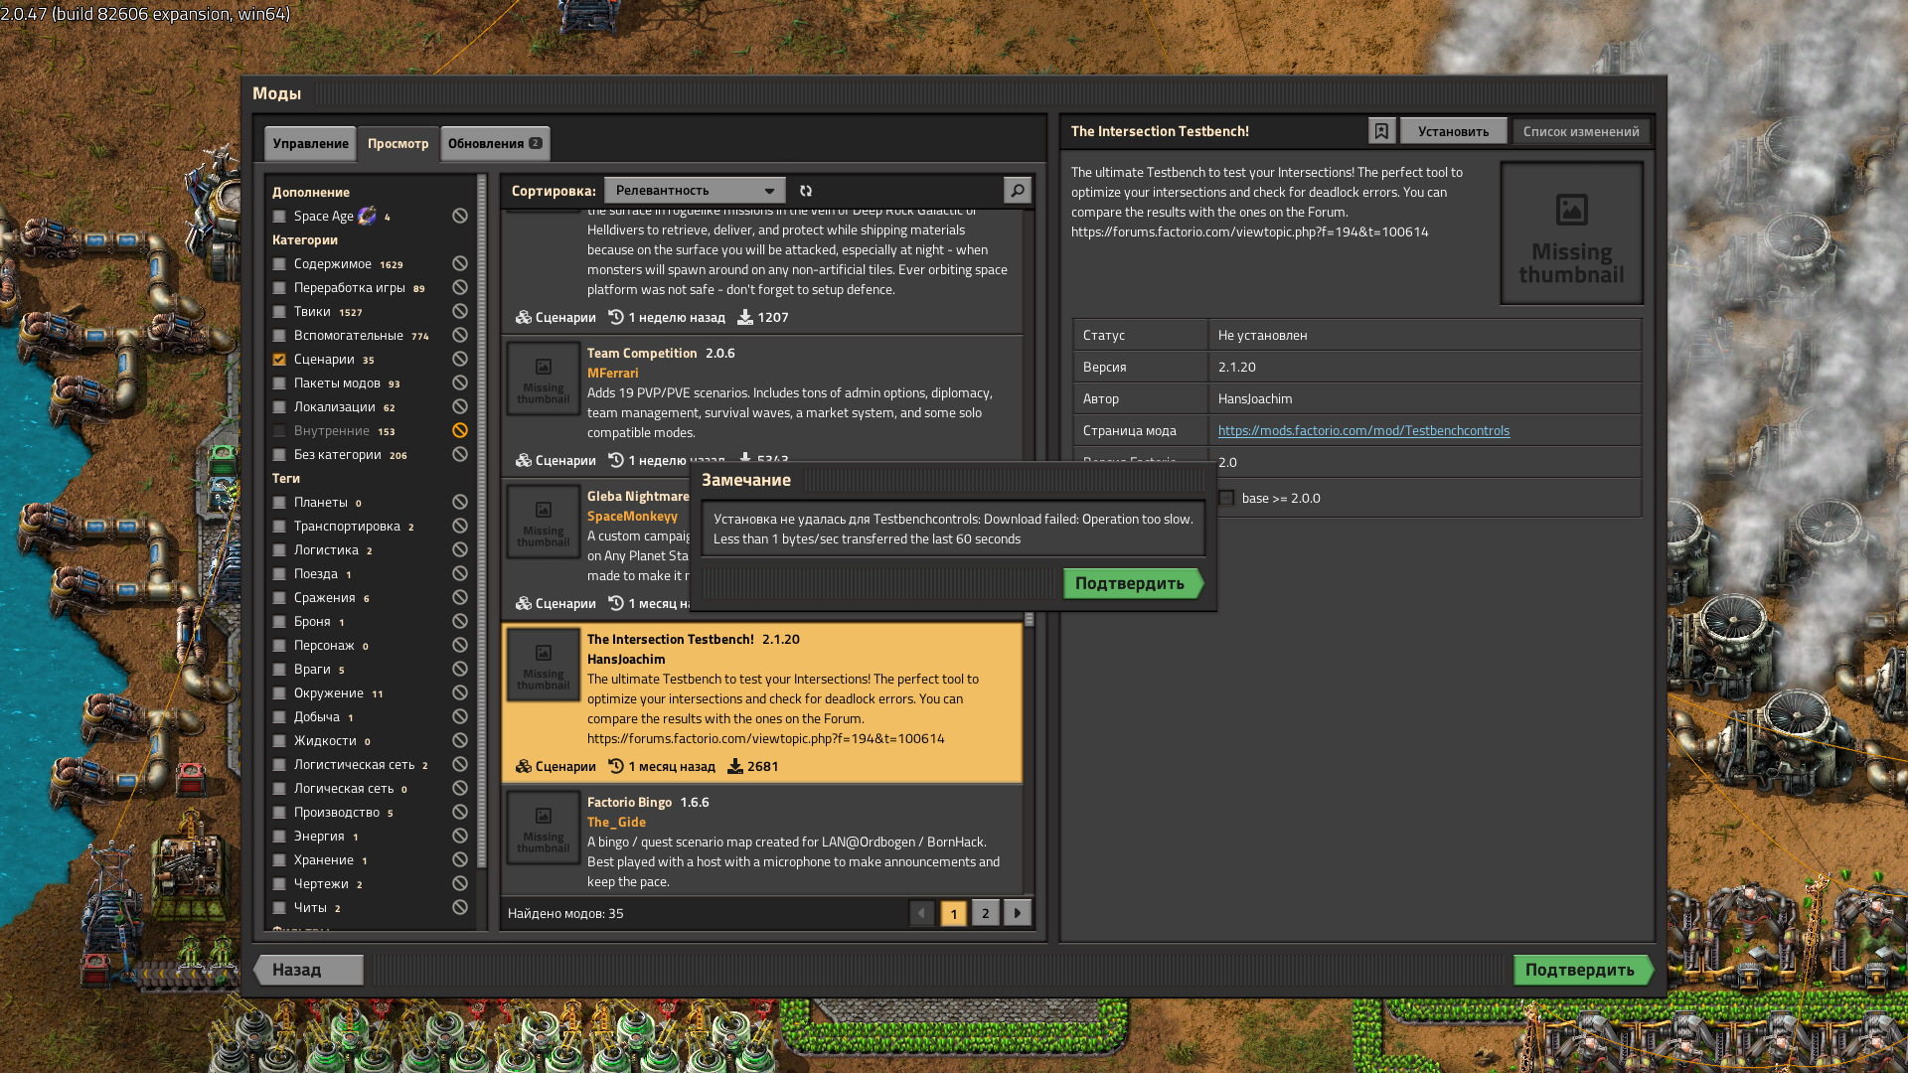Viewport: 1908px width, 1073px height.
Task: Confirm the Замечание error dialog
Action: pos(1131,583)
